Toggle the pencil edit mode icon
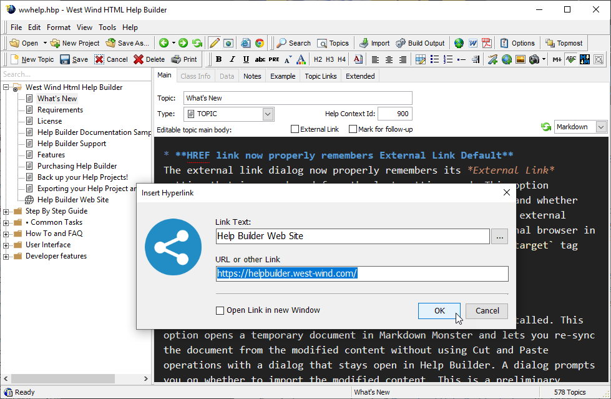This screenshot has width=611, height=399. (214, 43)
